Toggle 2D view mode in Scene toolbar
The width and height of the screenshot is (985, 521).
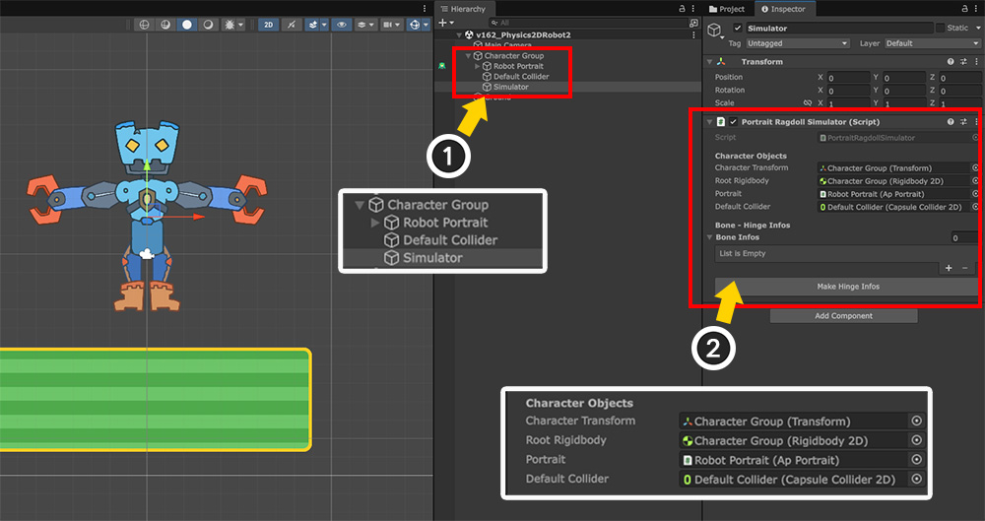(268, 24)
